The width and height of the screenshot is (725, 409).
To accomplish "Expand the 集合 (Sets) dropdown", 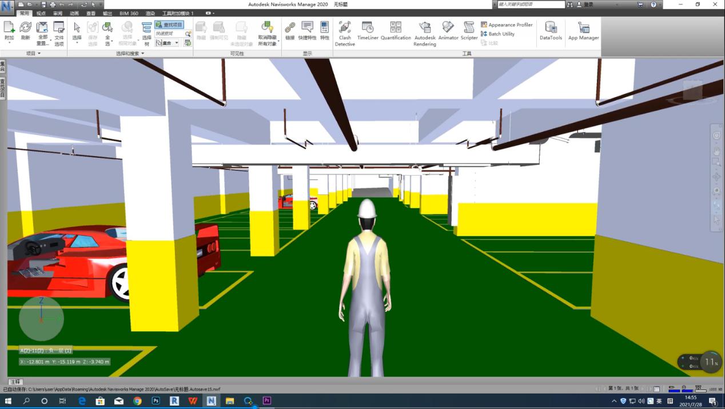I will [177, 43].
